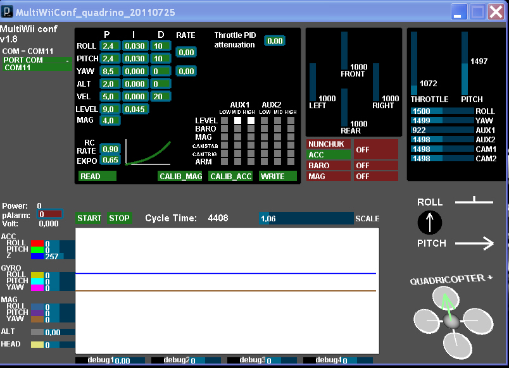Click the WRITE button
This screenshot has width=509, height=368.
click(278, 176)
